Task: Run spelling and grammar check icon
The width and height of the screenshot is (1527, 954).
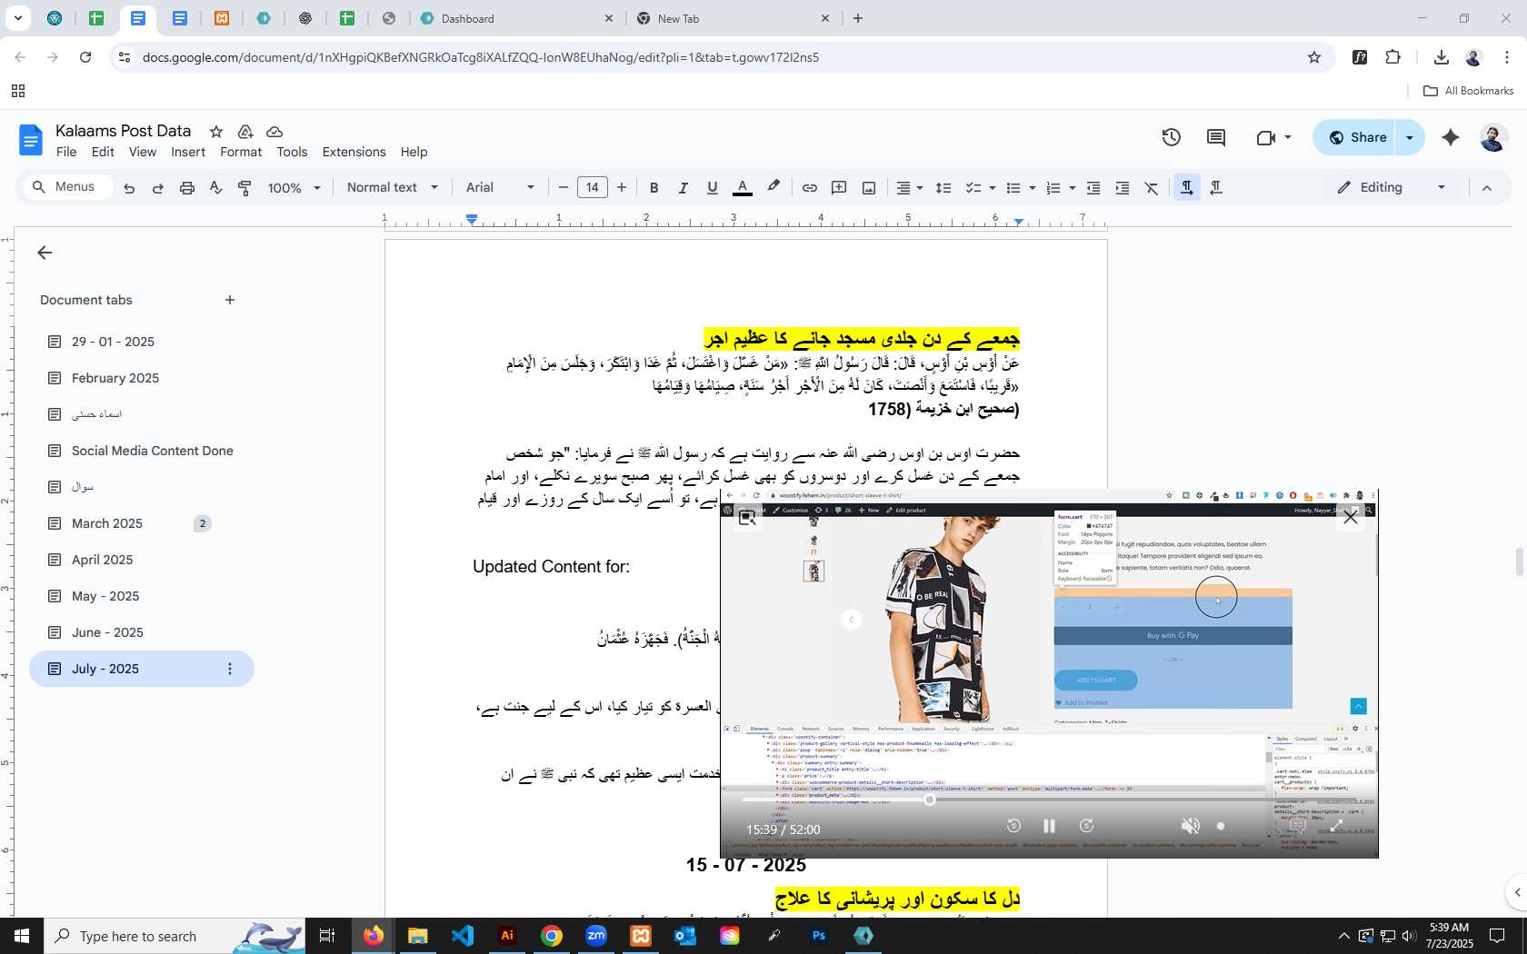Action: tap(215, 188)
